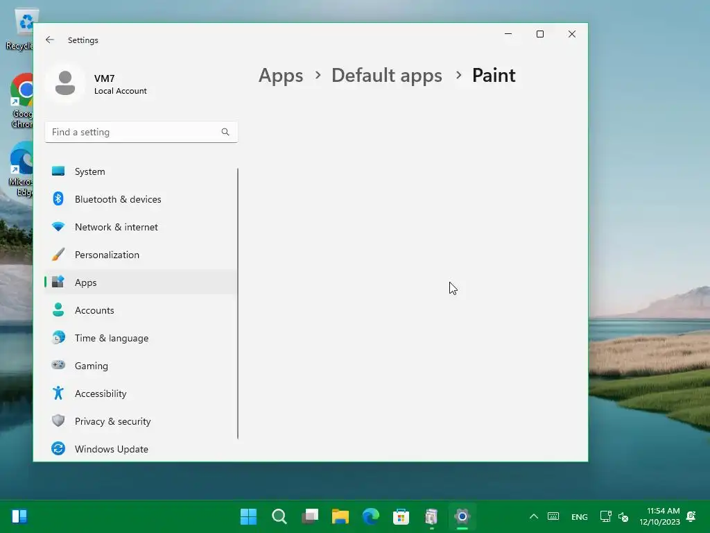
Task: Open Task View from the taskbar
Action: tap(310, 516)
